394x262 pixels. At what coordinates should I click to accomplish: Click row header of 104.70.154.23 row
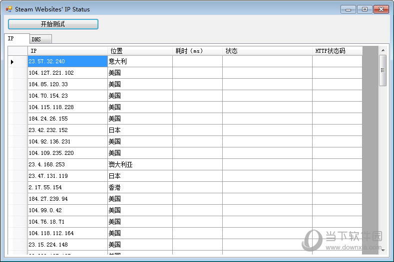17,96
